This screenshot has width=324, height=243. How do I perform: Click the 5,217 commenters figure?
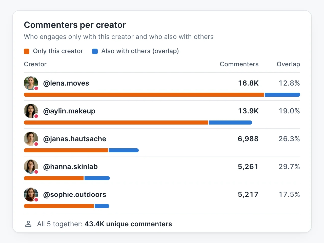point(248,195)
